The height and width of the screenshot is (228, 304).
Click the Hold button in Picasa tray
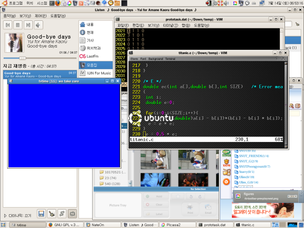tap(156, 196)
